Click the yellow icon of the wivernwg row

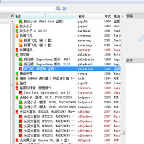point(17,36)
